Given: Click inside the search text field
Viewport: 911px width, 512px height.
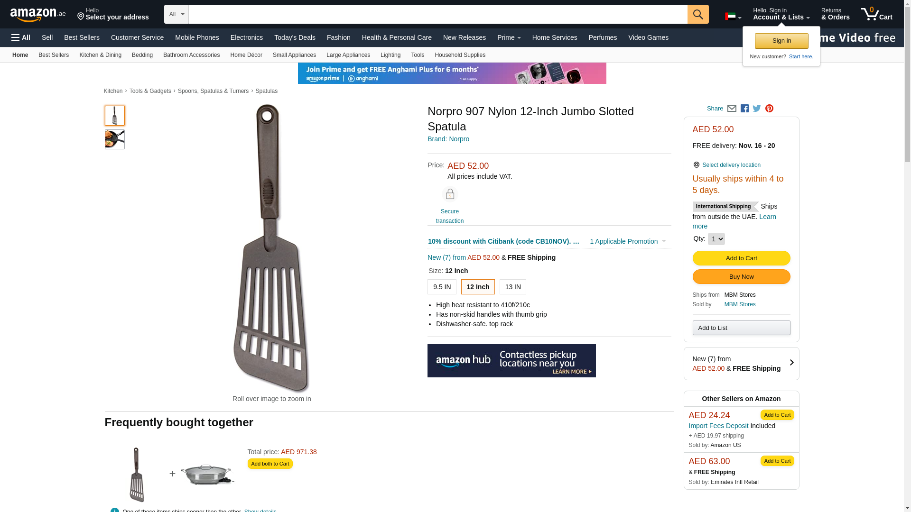Looking at the screenshot, I should (x=437, y=14).
